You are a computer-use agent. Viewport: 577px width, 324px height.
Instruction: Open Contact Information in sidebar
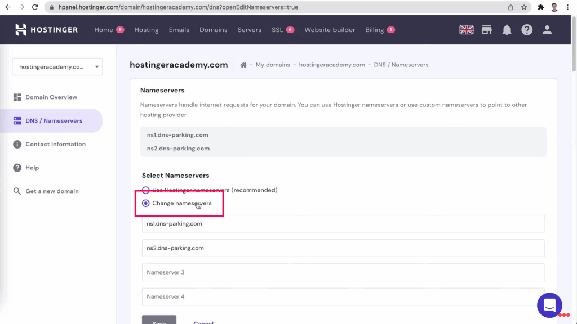pyautogui.click(x=55, y=144)
